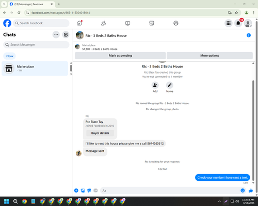The image size is (258, 206).
Task: Open the Watch video icon
Action: pyautogui.click(x=127, y=23)
